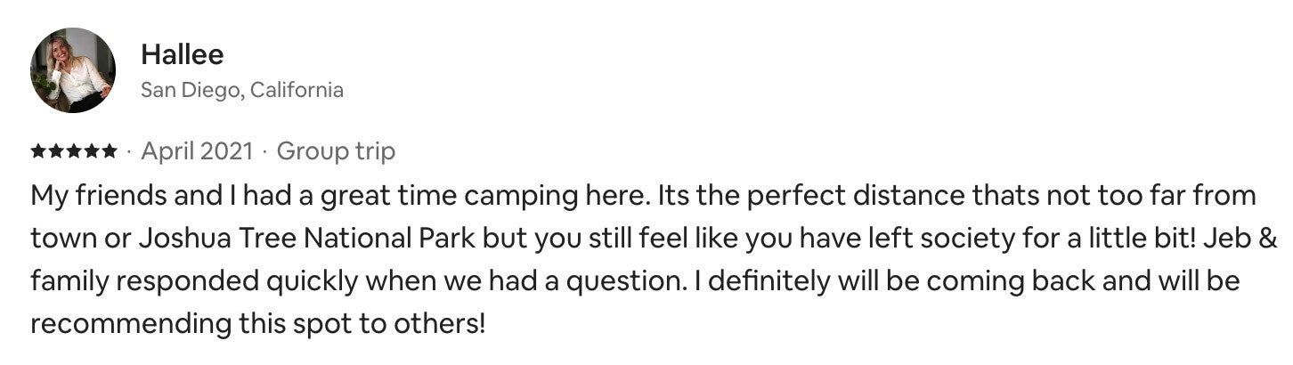The height and width of the screenshot is (365, 1293).
Task: Click the first rating star
Action: (38, 152)
